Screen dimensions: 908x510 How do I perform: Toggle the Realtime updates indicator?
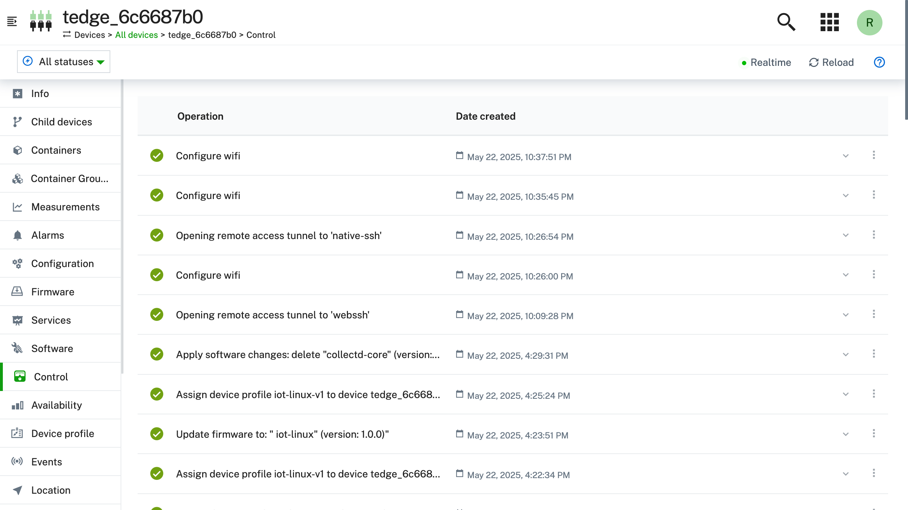click(x=766, y=63)
